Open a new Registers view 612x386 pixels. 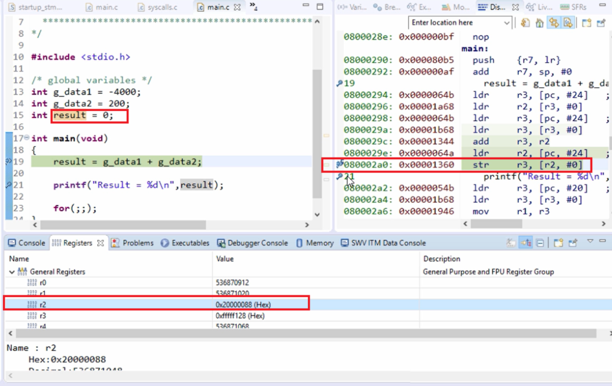558,243
